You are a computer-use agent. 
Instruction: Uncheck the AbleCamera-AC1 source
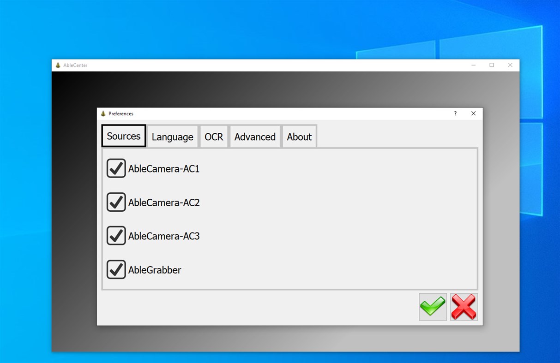(x=116, y=168)
